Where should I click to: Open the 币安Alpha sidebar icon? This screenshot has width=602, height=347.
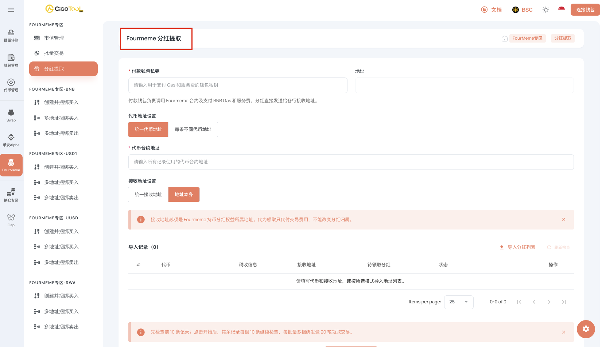pyautogui.click(x=11, y=140)
